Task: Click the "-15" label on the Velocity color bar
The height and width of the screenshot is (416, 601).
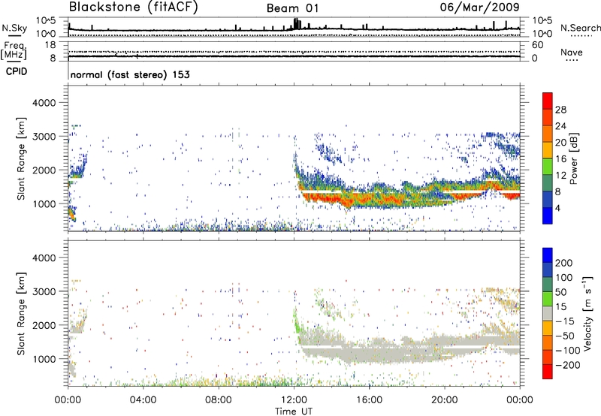Action: point(565,321)
